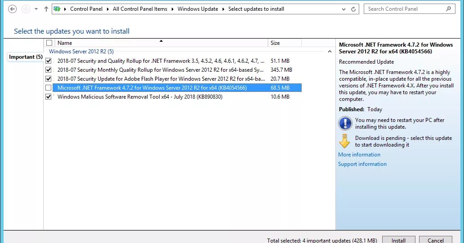
Task: Click the 20.7 MB size value
Action: pyautogui.click(x=280, y=79)
